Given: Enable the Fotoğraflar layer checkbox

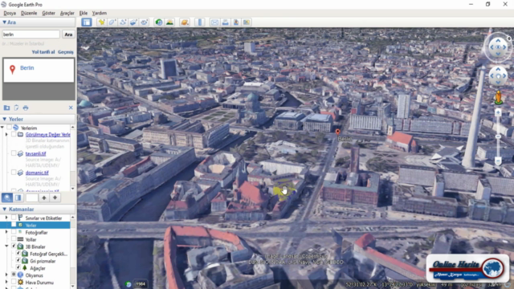Looking at the screenshot, I should (x=14, y=232).
